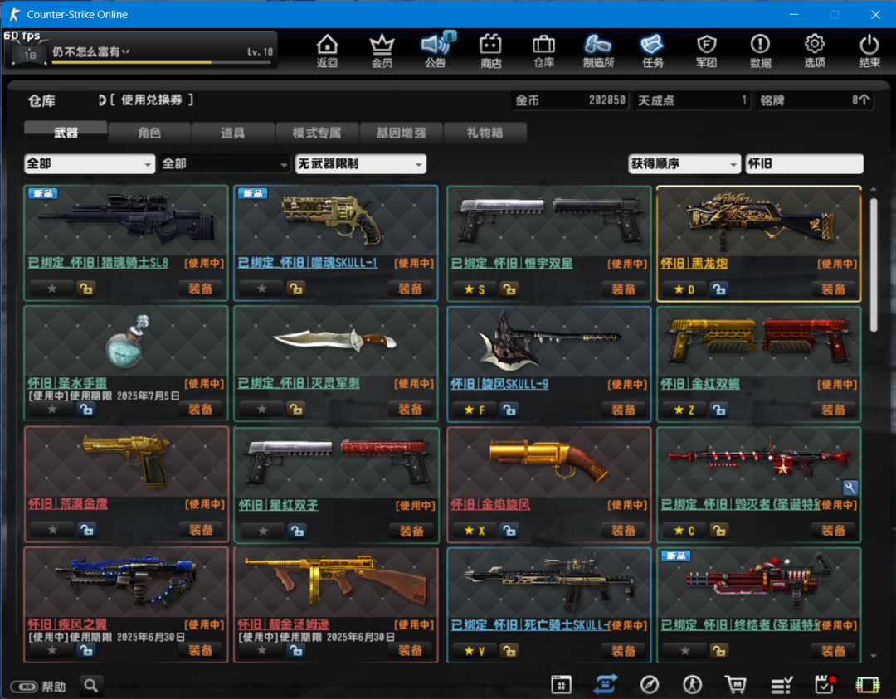Select the 终结者 minigun weapon thumbnail
The image size is (896, 699).
pyautogui.click(x=759, y=582)
